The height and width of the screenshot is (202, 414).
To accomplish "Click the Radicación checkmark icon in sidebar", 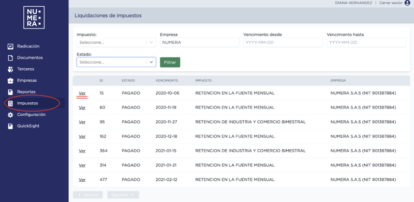I will click(x=10, y=46).
